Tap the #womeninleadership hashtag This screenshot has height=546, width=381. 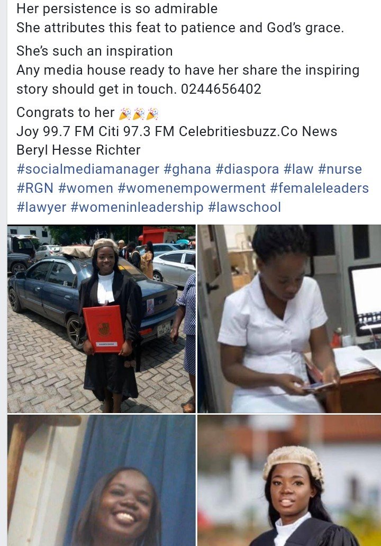coord(137,208)
